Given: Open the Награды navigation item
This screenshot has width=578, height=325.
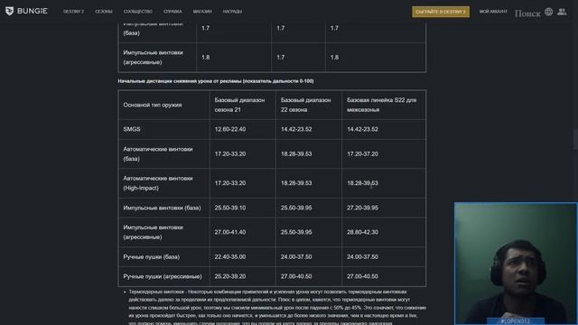Looking at the screenshot, I should click(x=232, y=12).
